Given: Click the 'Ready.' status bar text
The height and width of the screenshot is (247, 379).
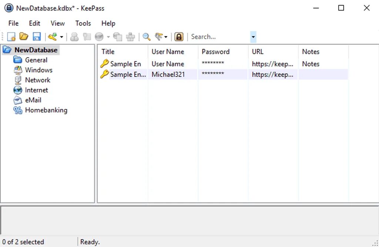Looking at the screenshot, I should pyautogui.click(x=90, y=242).
